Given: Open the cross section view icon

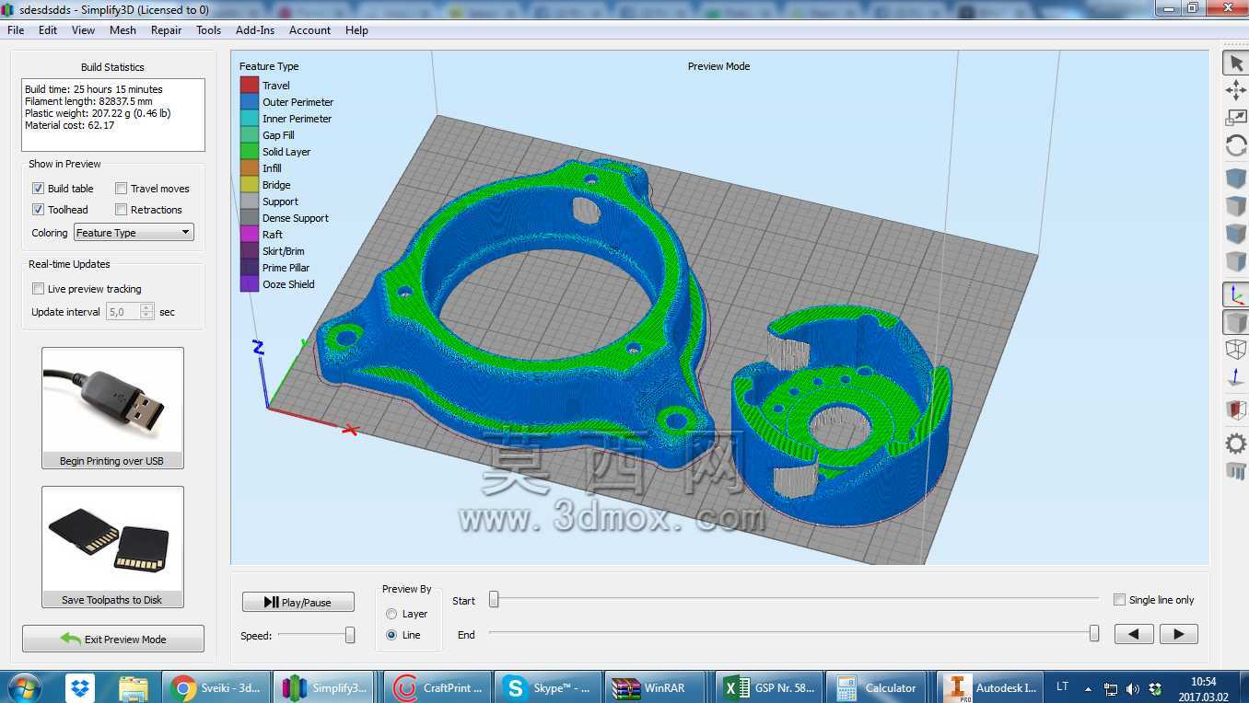Looking at the screenshot, I should [1235, 409].
